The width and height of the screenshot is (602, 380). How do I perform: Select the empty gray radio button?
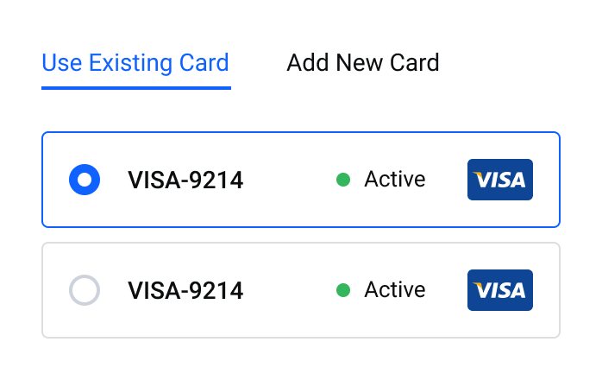pyautogui.click(x=85, y=290)
